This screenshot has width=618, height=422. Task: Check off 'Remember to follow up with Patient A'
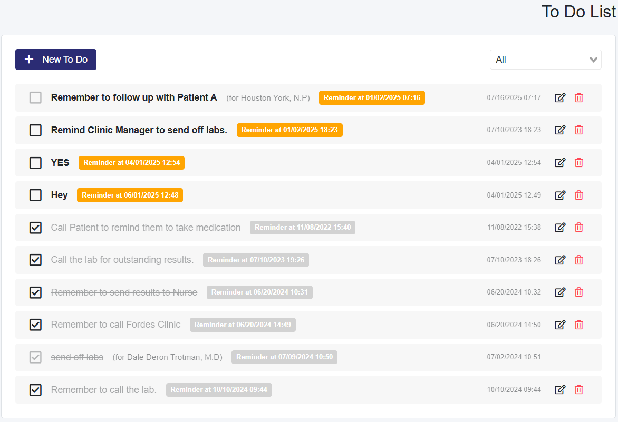[x=35, y=97]
